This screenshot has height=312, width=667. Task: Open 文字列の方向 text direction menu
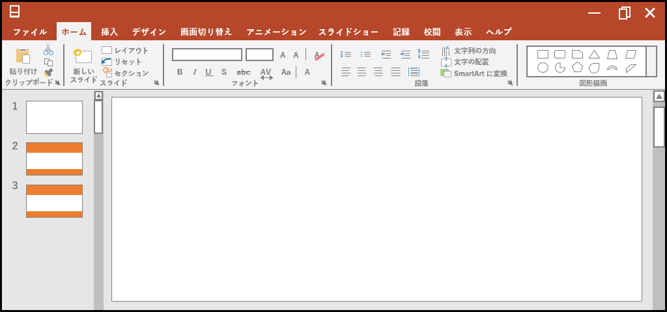pyautogui.click(x=468, y=51)
